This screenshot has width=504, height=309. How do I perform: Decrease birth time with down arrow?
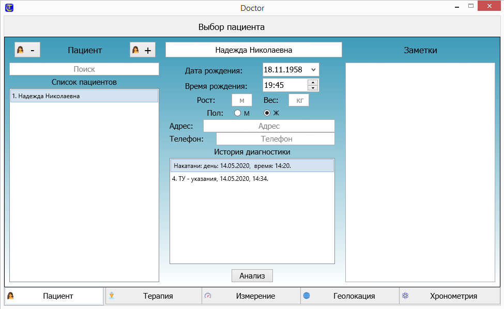coord(313,88)
